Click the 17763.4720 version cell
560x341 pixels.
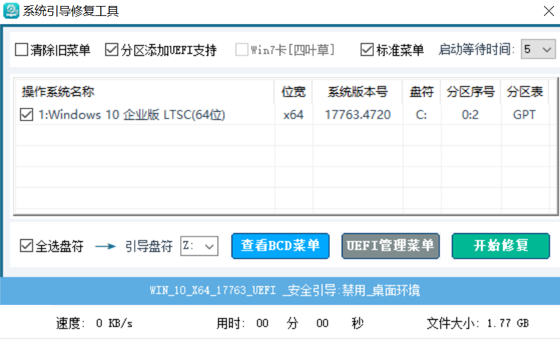(x=358, y=115)
